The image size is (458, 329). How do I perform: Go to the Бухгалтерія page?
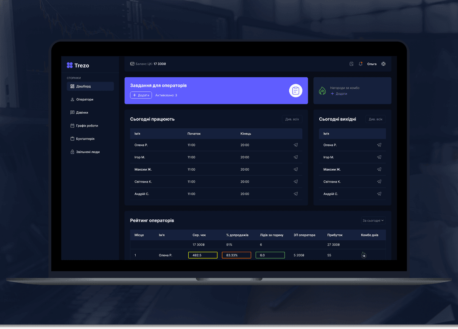[x=85, y=139]
